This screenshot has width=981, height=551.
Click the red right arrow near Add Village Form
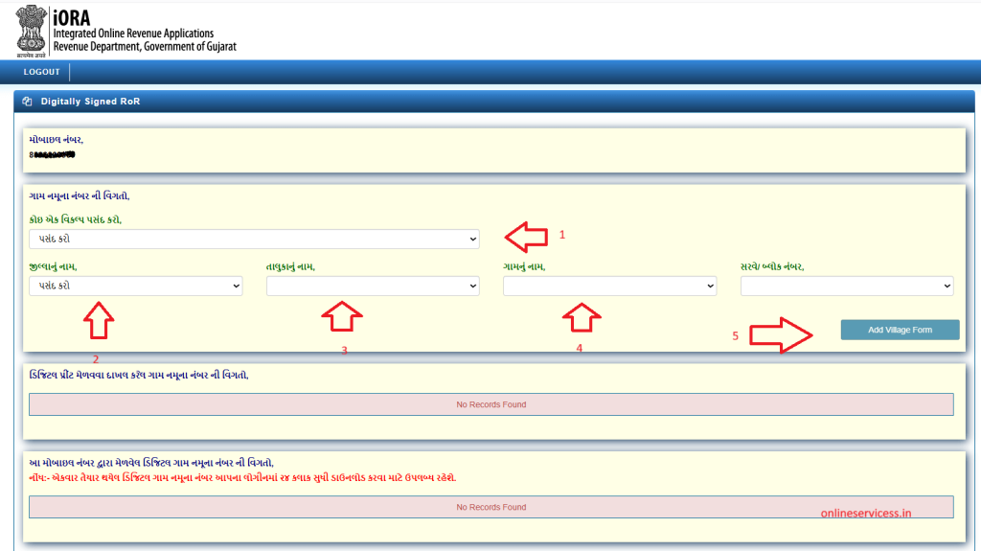tap(781, 335)
